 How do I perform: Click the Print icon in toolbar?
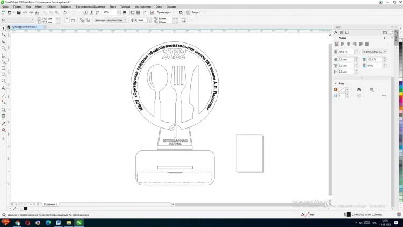click(37, 12)
